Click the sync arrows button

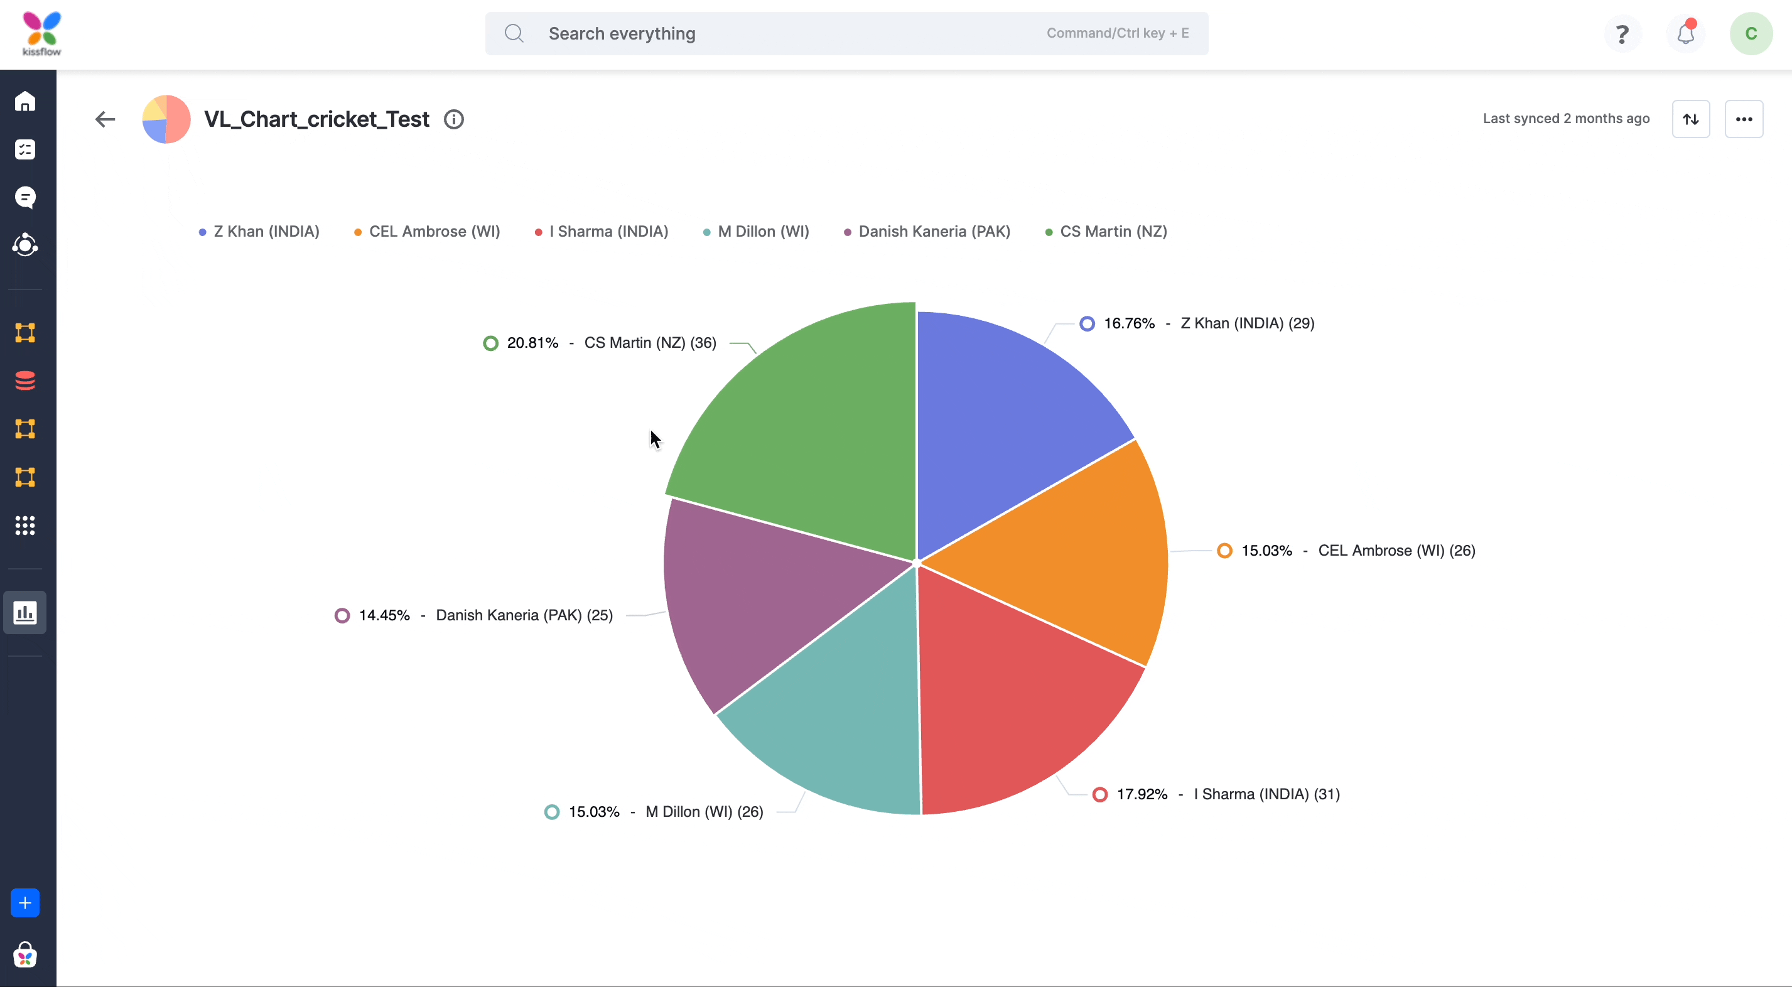[x=1690, y=119]
